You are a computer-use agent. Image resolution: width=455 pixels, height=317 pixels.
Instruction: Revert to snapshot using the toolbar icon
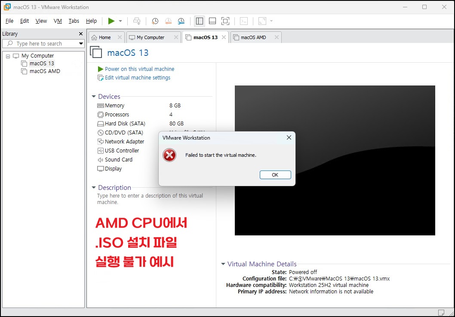pos(168,21)
